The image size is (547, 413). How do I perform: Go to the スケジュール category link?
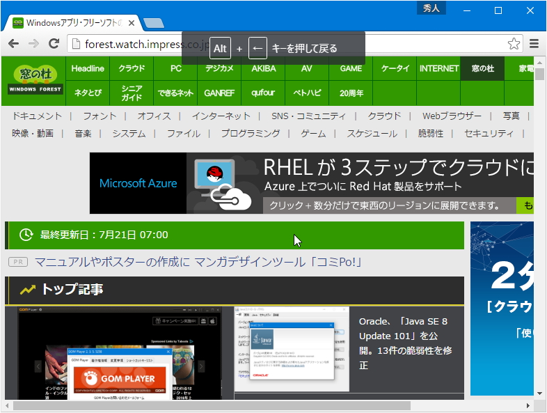click(372, 133)
